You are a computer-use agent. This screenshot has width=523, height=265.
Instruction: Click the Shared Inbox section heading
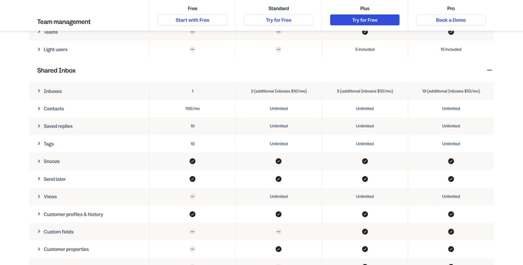pyautogui.click(x=56, y=70)
